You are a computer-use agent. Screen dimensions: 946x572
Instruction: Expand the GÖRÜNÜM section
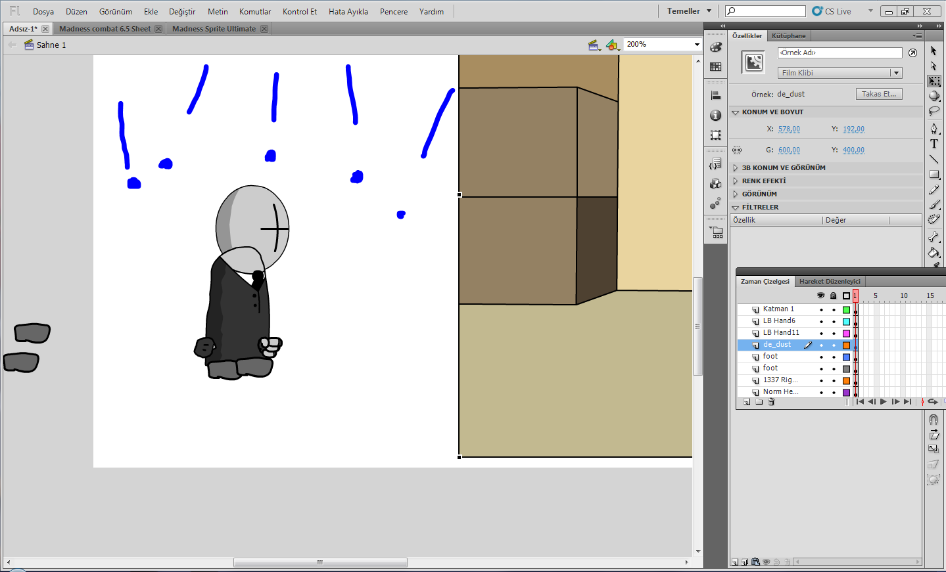[736, 194]
